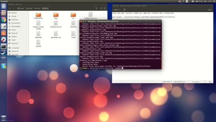Select the rload script file

click(73, 35)
